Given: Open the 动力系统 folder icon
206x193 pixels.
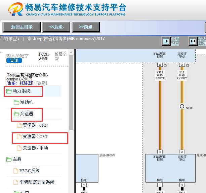Looking at the screenshot, I should pos(9,91).
